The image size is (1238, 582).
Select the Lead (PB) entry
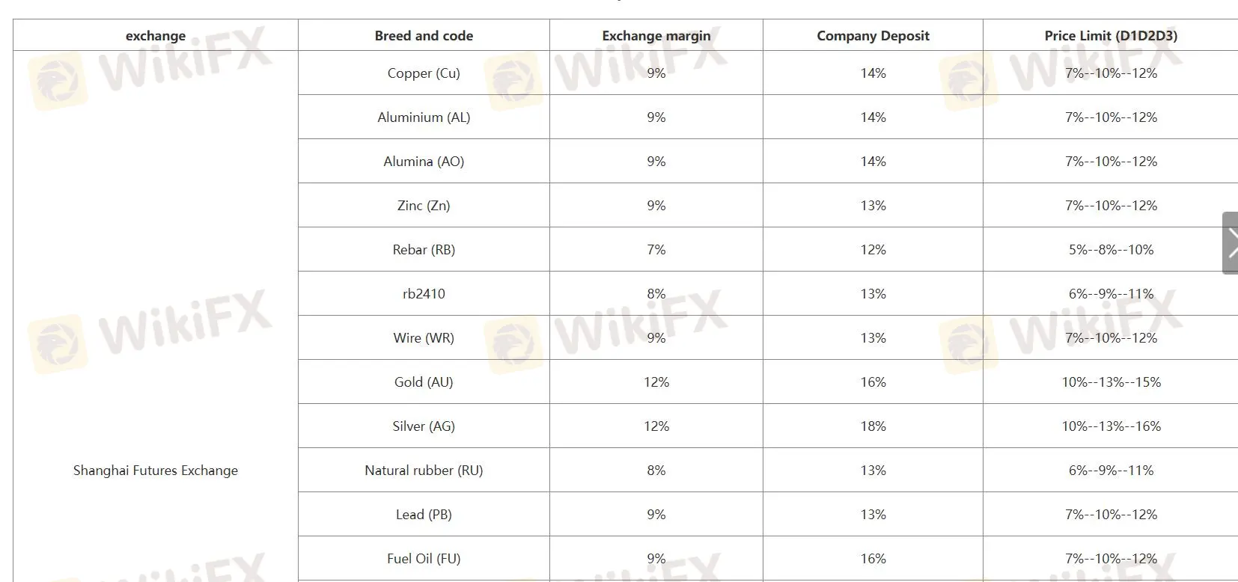click(x=424, y=514)
